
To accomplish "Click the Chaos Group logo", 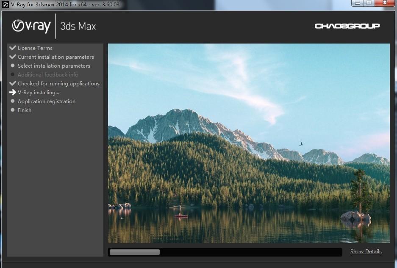I will click(347, 26).
